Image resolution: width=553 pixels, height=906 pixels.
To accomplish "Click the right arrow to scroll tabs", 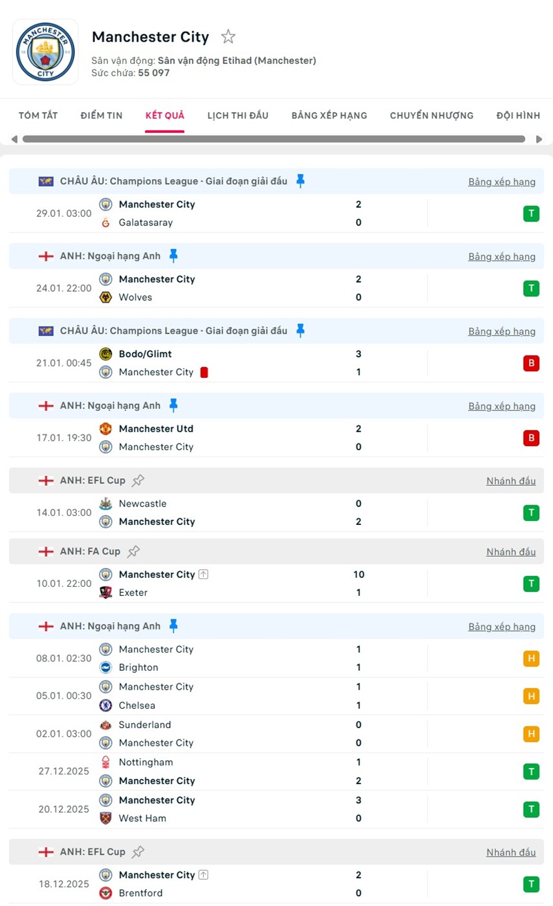I will coord(539,139).
